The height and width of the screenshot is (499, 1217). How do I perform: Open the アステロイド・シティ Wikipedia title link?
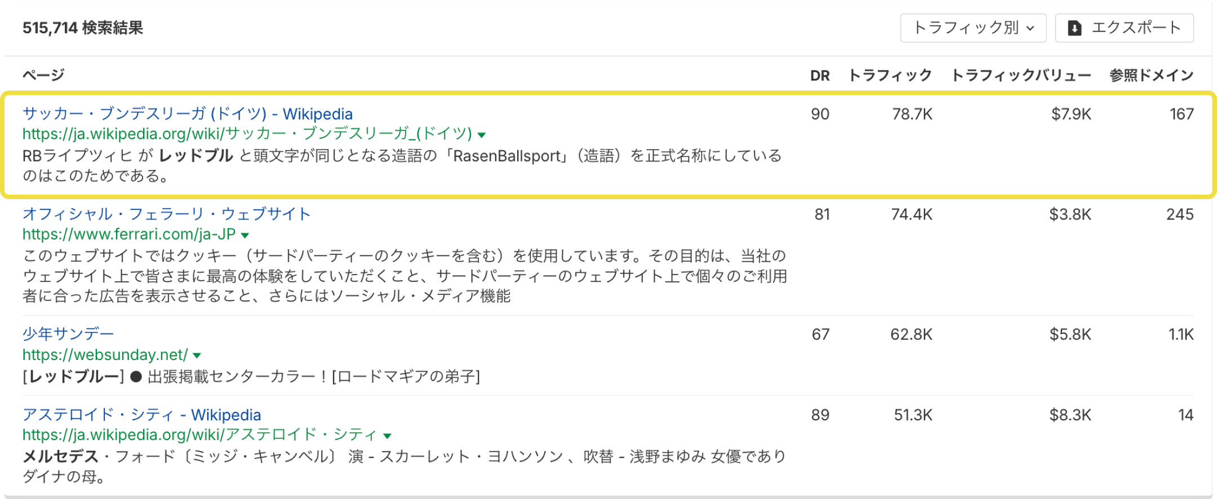tap(141, 415)
